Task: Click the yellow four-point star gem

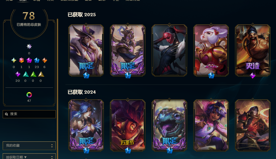Action: (14, 60)
